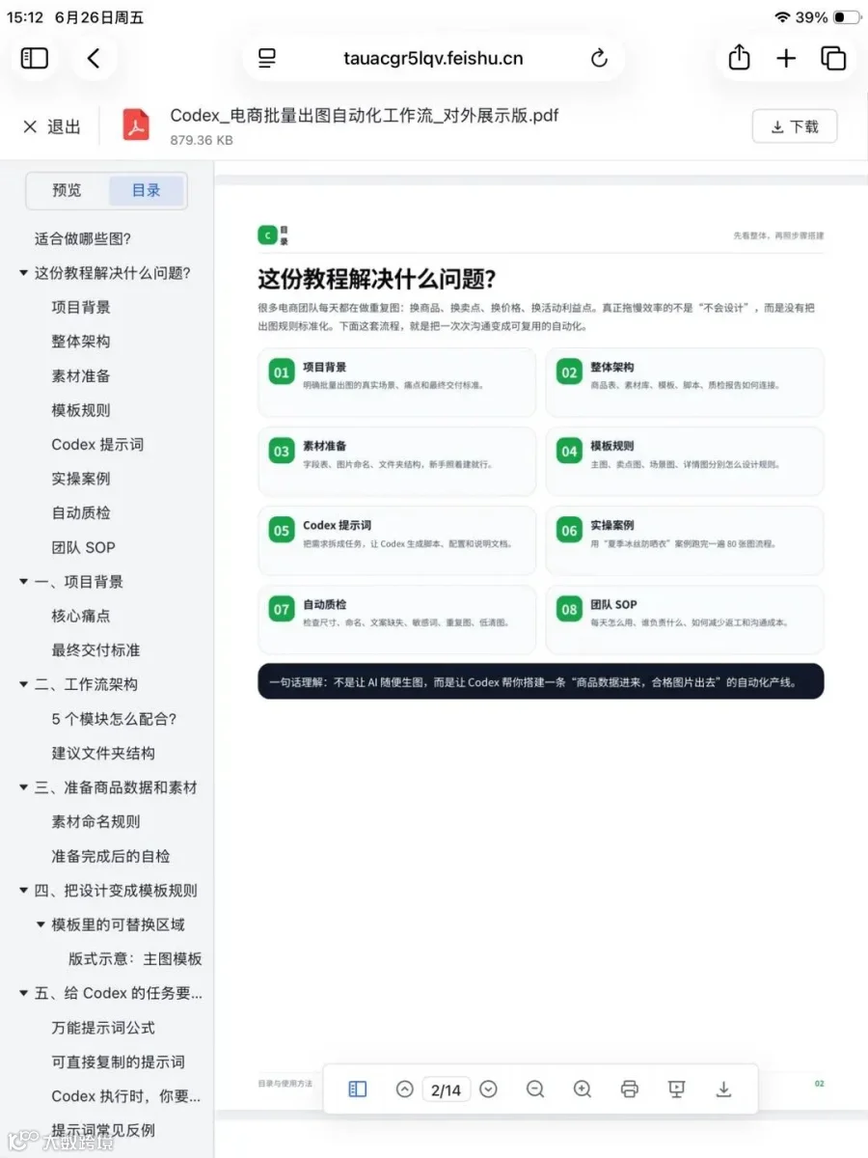This screenshot has height=1158, width=868.
Task: Click the 879.36 KB file size
Action: tap(202, 140)
